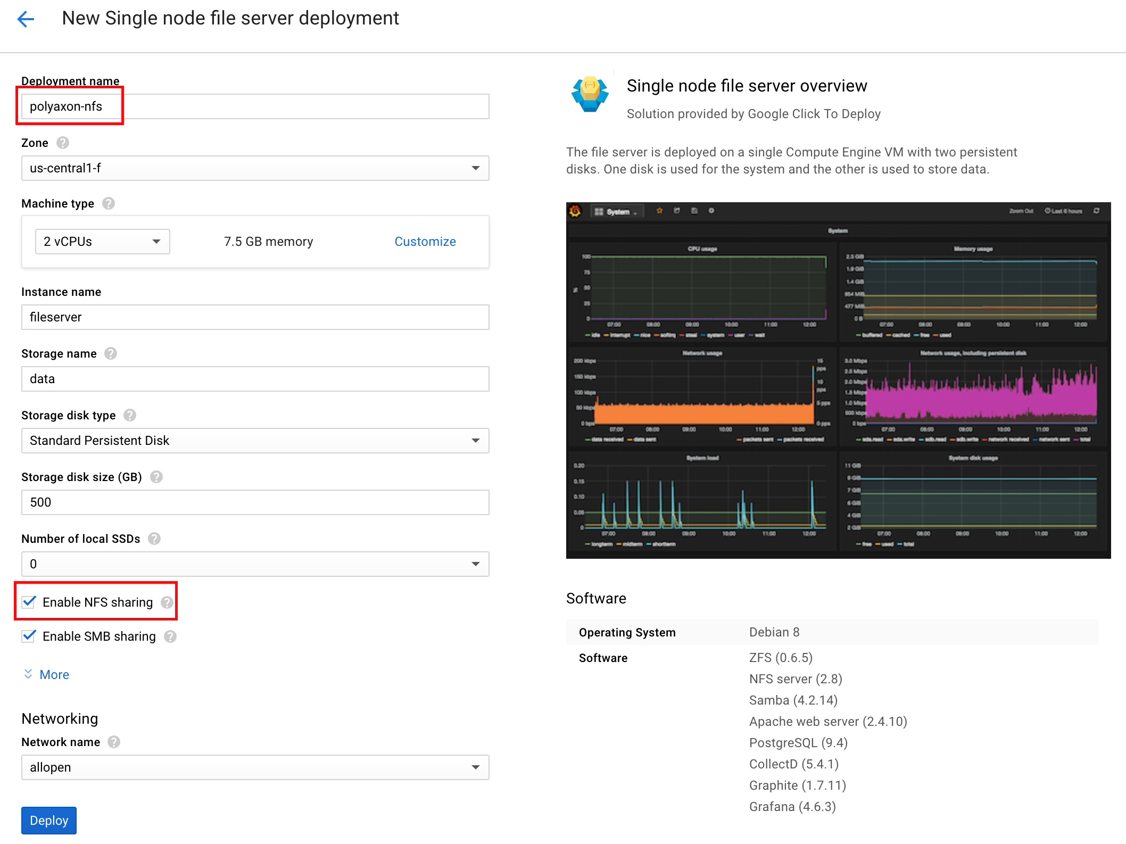Uncheck Enable NFS sharing checkbox
This screenshot has height=844, width=1126.
[x=29, y=602]
